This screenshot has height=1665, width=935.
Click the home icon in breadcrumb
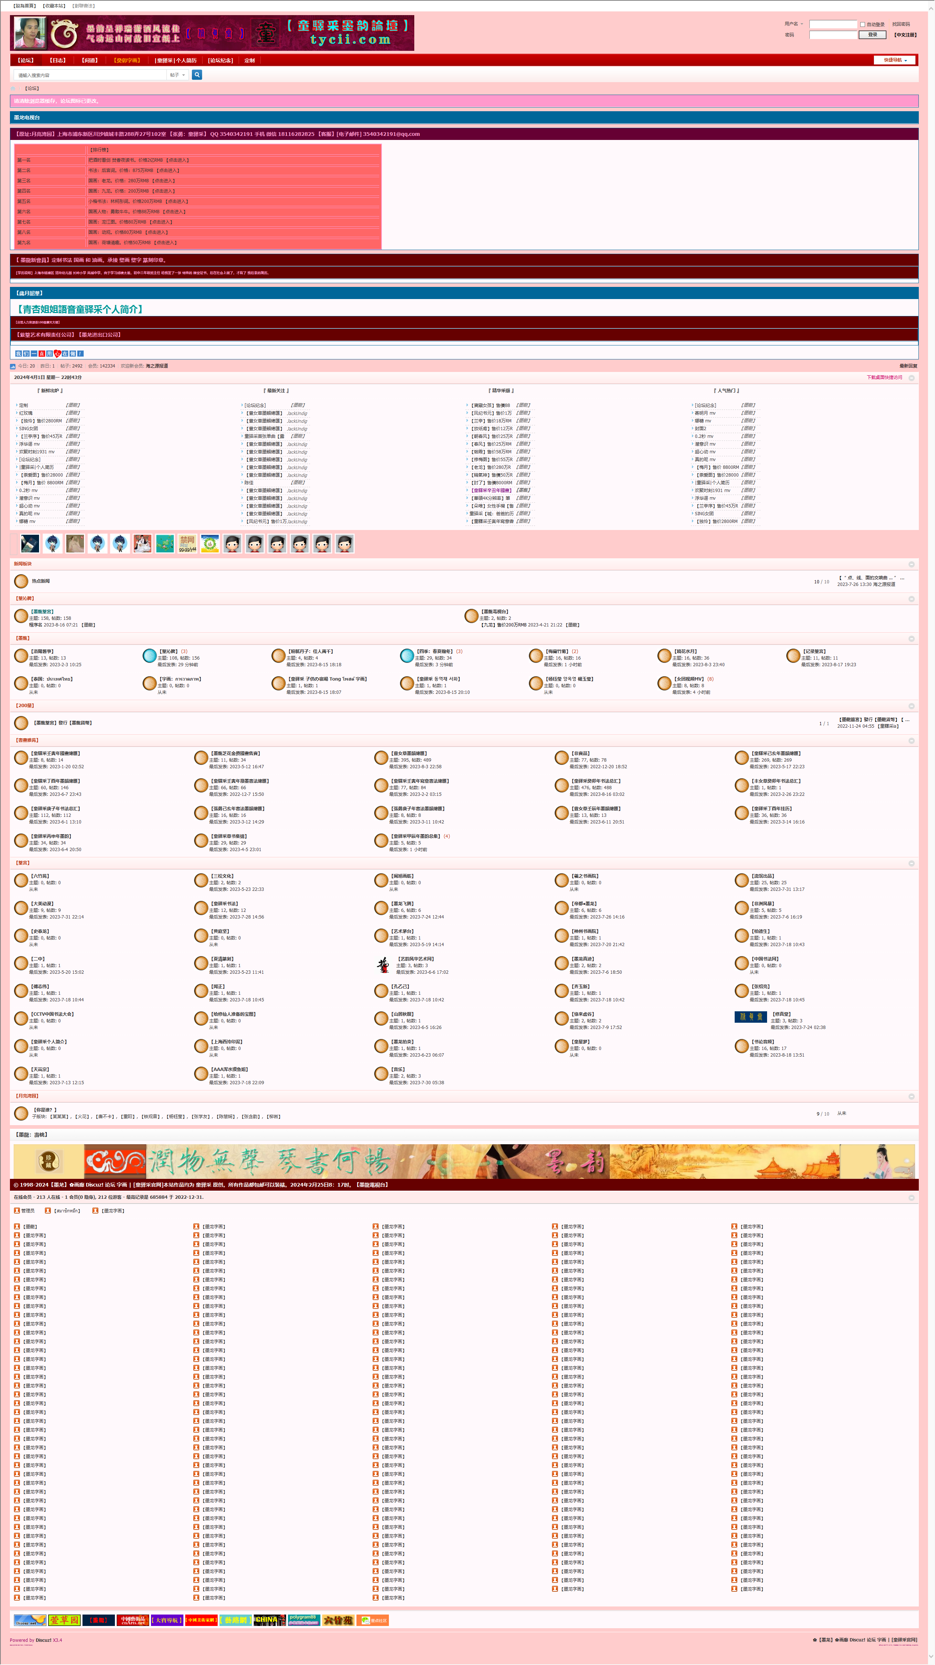(x=13, y=88)
